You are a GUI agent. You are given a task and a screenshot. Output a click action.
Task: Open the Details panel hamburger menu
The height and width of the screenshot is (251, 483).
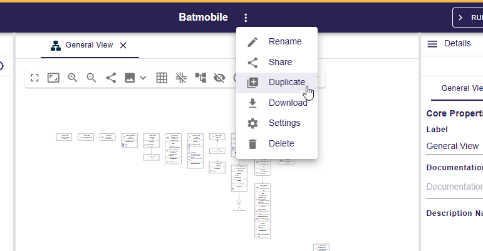[432, 44]
